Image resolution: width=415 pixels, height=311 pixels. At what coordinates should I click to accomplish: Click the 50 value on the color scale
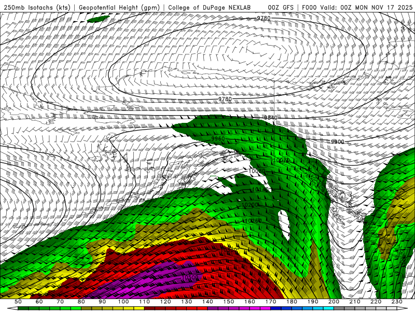point(18,302)
